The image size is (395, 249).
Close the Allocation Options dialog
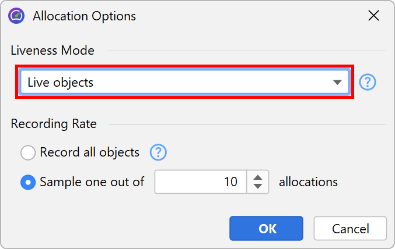[374, 16]
